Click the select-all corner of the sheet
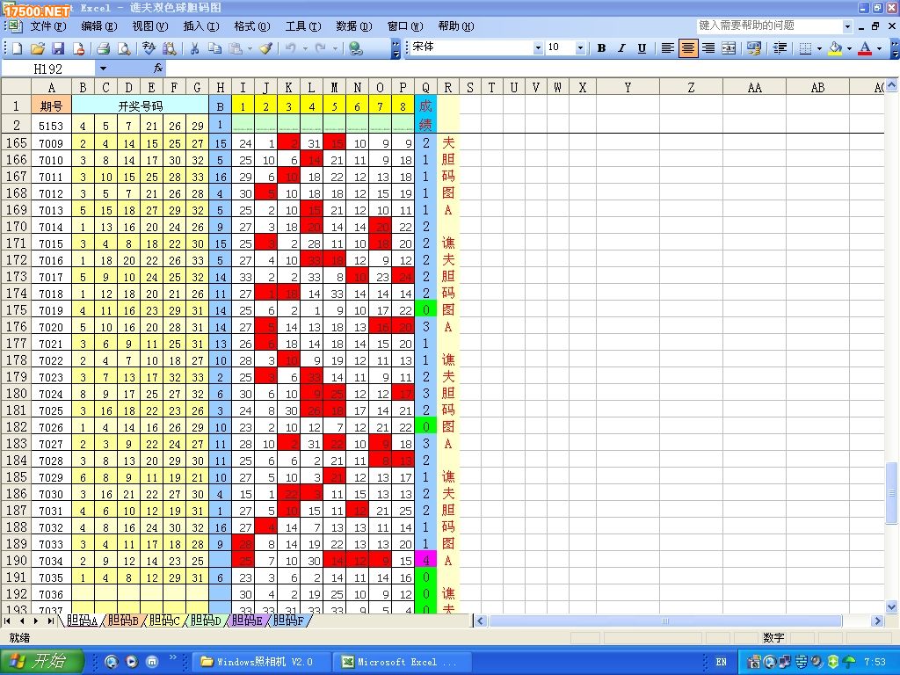Screen dimensions: 900x675 (x=16, y=87)
